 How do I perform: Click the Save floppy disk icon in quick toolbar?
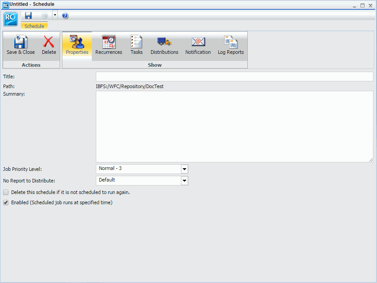[x=29, y=16]
